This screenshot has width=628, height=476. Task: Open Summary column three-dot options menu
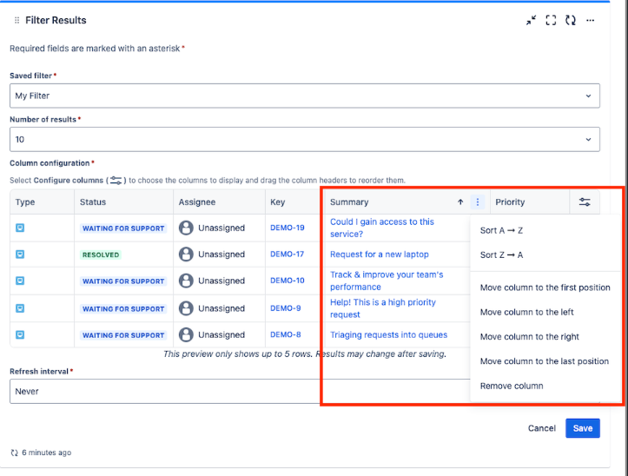(x=478, y=202)
